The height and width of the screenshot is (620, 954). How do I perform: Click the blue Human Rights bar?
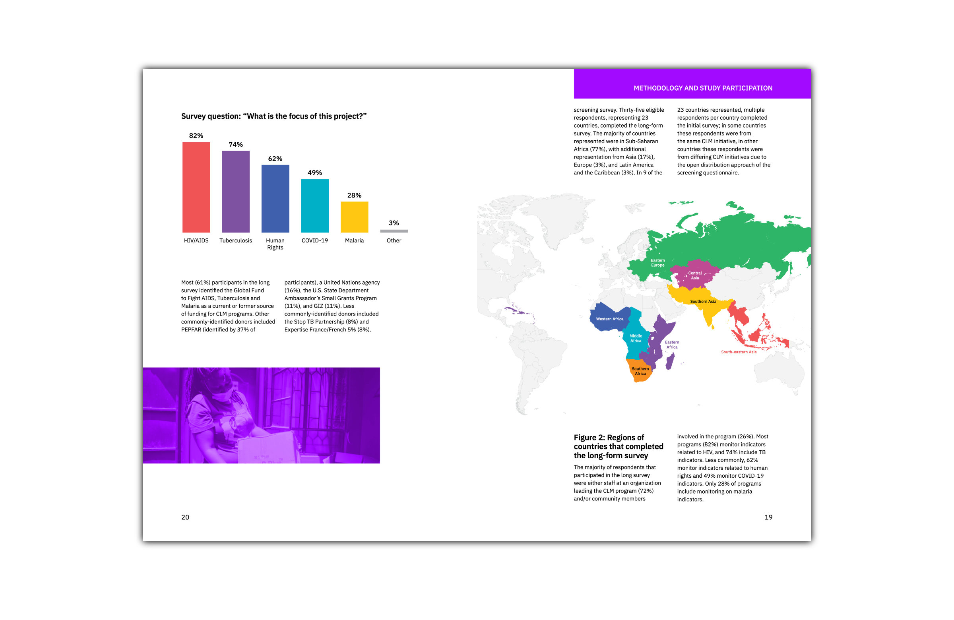pyautogui.click(x=275, y=198)
